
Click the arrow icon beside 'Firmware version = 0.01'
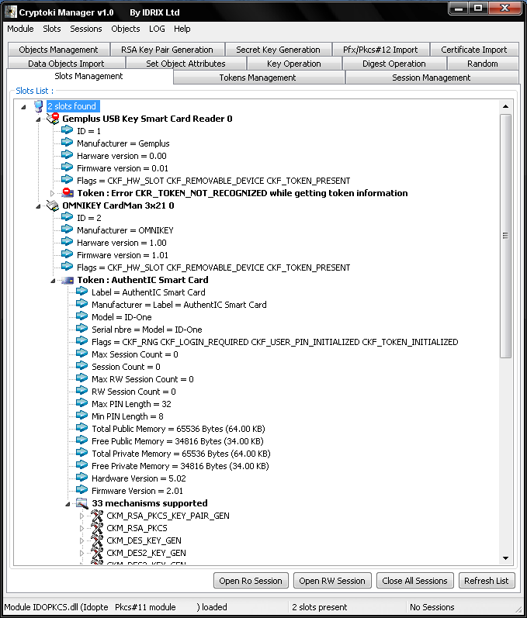tap(67, 167)
